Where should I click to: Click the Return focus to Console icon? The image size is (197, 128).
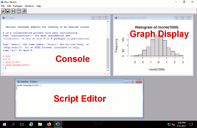pos(19,11)
